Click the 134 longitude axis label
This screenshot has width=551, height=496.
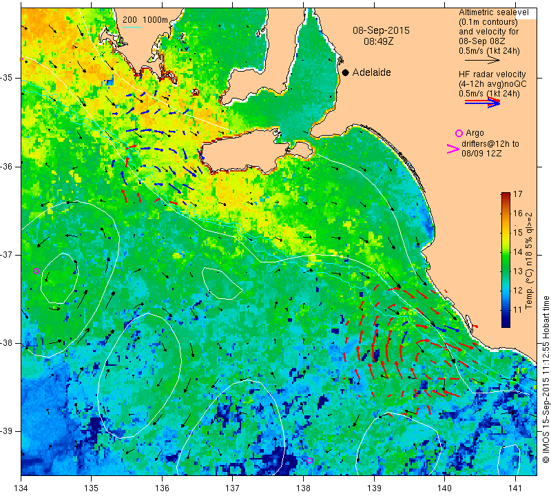click(x=21, y=488)
